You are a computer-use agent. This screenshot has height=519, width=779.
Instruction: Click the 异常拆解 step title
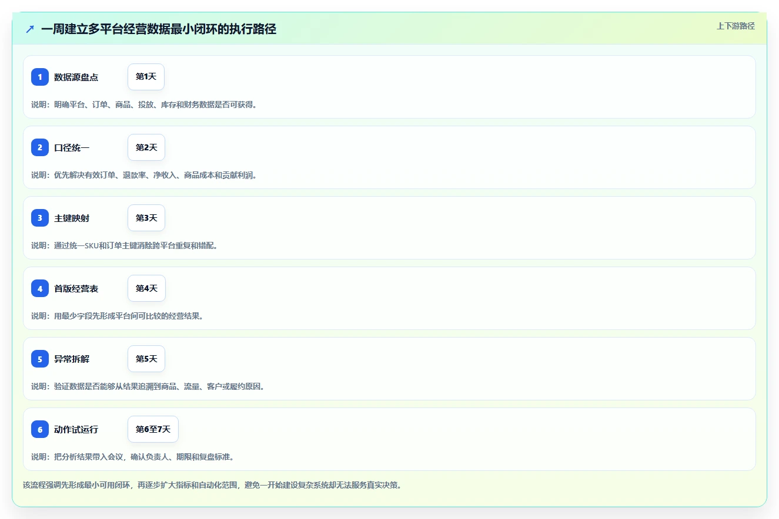pos(72,359)
